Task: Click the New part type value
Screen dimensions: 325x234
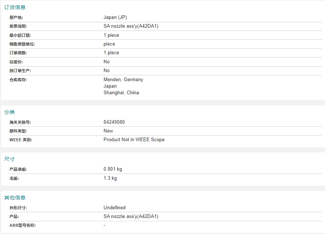Action: pos(108,131)
